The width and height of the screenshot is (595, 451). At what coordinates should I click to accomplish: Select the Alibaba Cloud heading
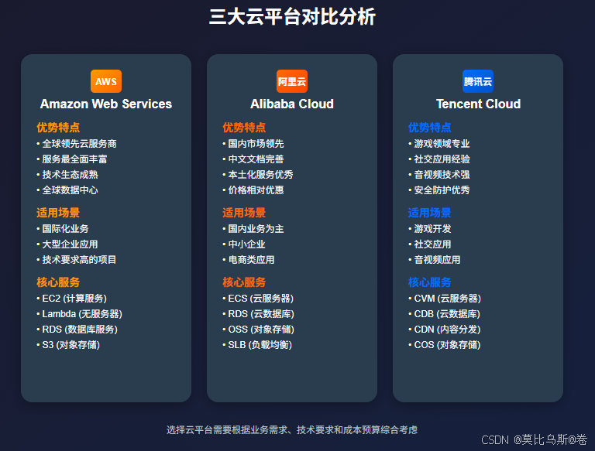pyautogui.click(x=292, y=104)
